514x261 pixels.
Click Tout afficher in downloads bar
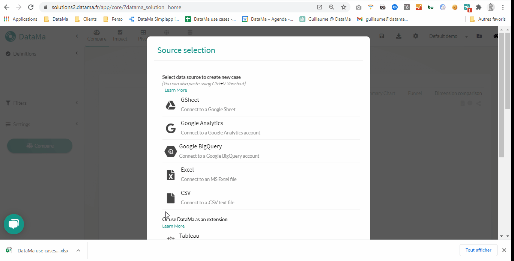478,250
